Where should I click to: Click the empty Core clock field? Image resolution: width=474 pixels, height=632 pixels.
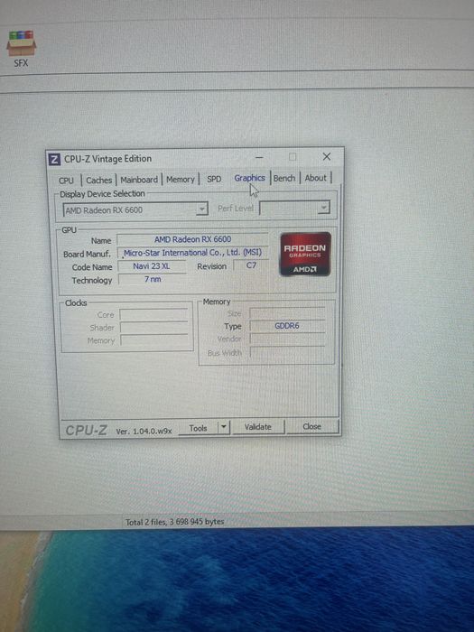coord(154,315)
